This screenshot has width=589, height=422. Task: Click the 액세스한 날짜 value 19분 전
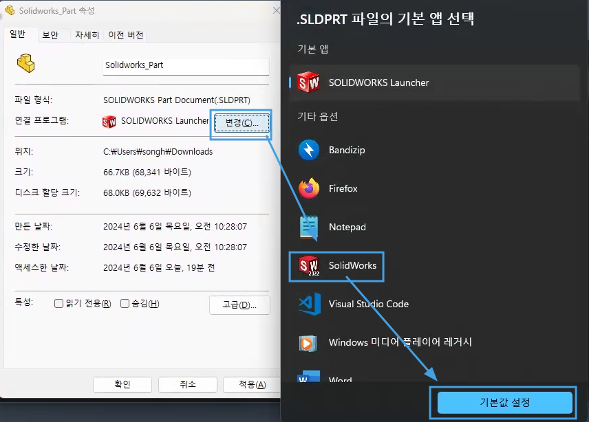coord(159,268)
